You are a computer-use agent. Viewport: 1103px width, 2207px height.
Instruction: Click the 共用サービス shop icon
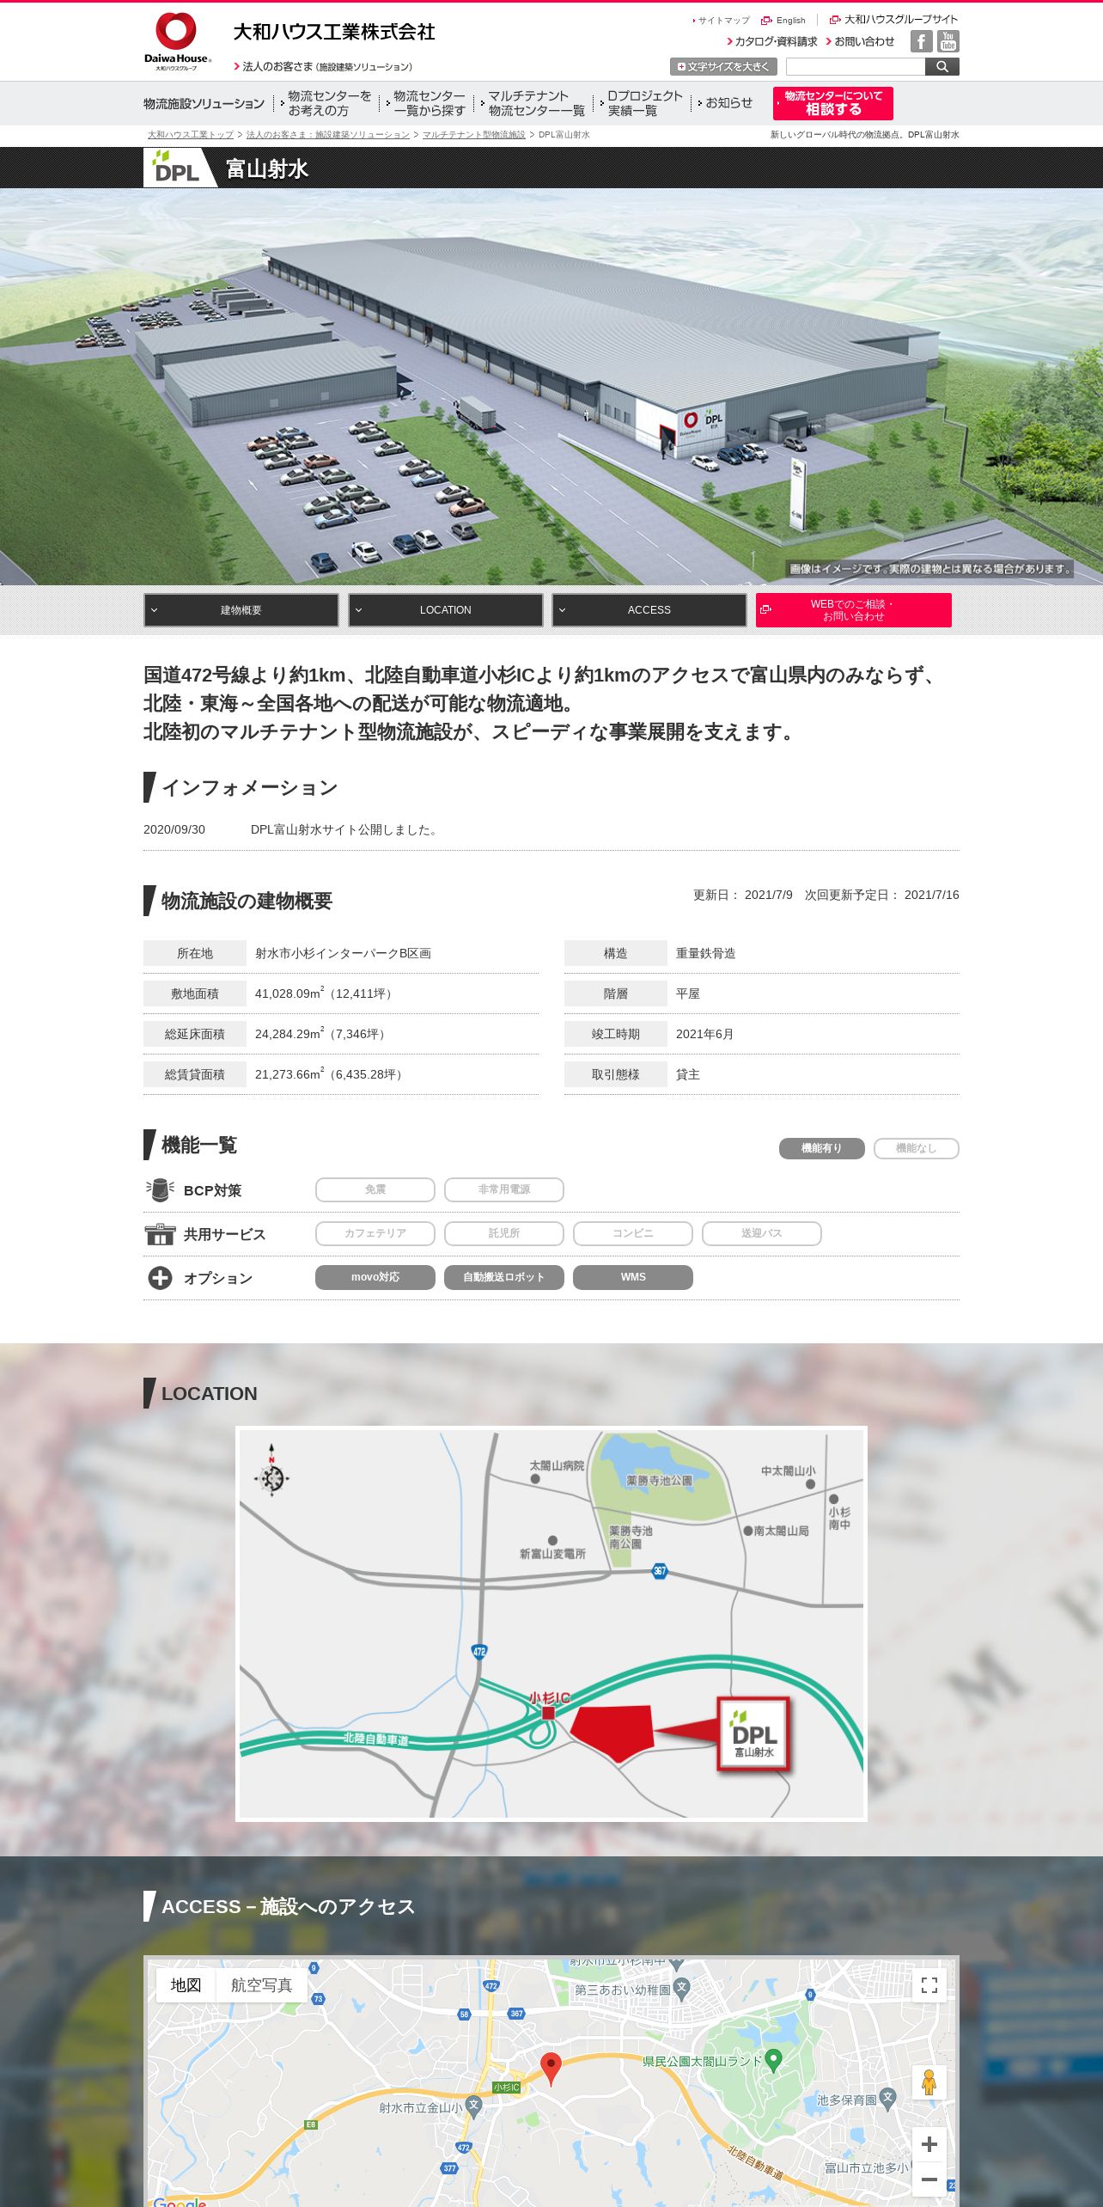[x=160, y=1234]
